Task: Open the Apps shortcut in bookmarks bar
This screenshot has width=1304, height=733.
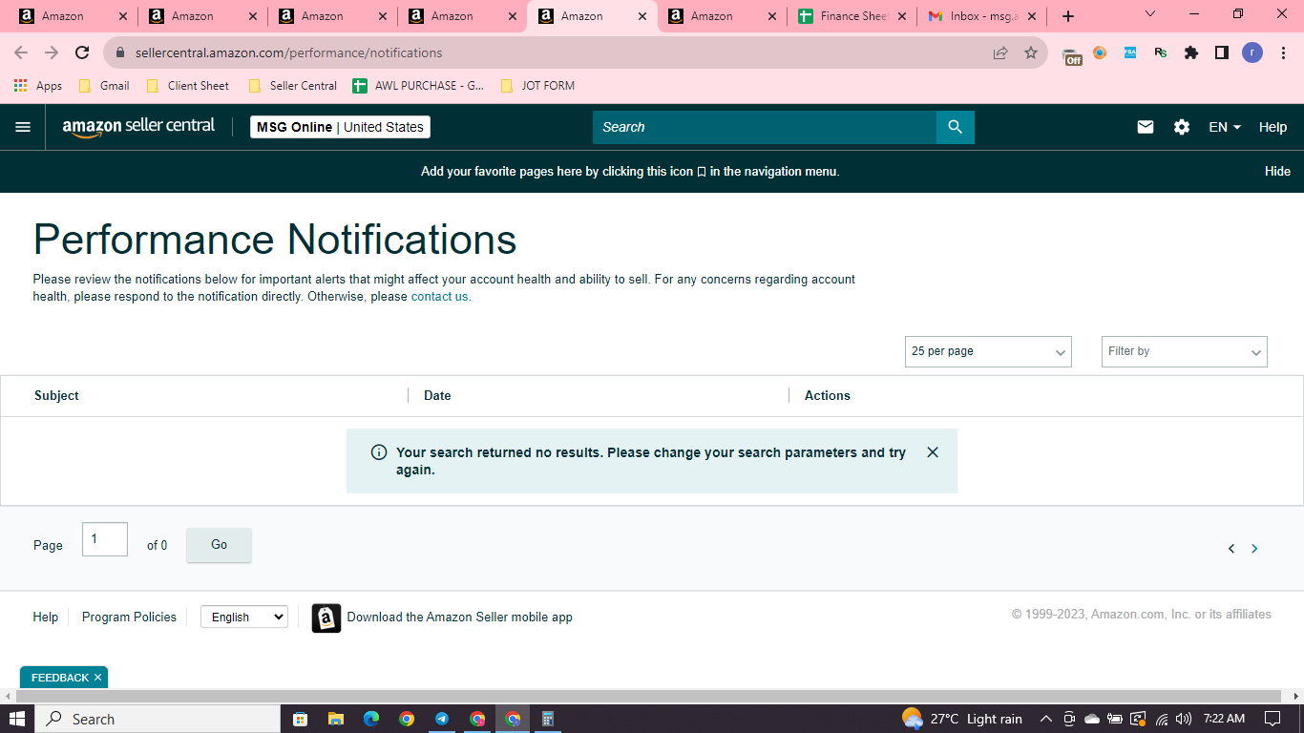Action: click(x=38, y=86)
